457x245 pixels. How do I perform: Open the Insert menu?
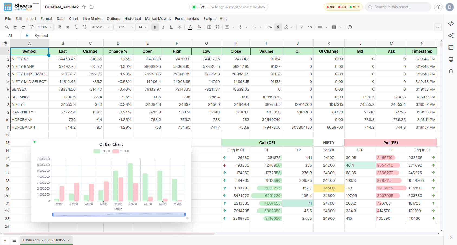tap(31, 19)
